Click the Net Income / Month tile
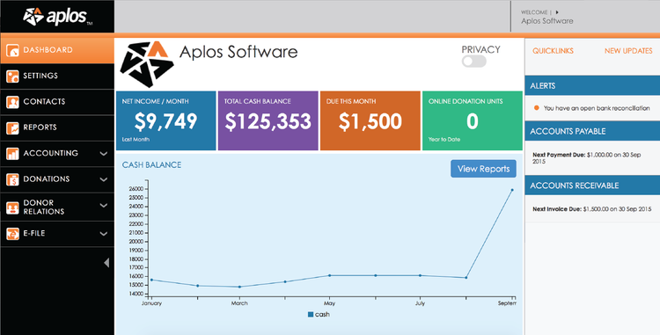Viewport: 660px width, 335px height. pyautogui.click(x=165, y=120)
